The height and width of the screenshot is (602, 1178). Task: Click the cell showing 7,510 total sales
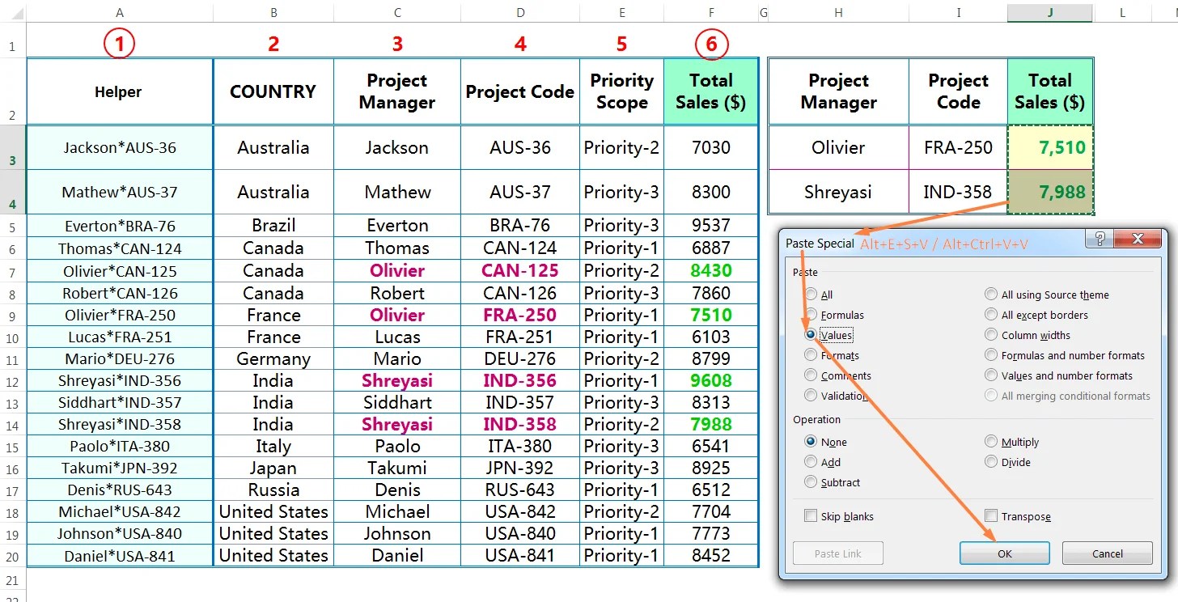1049,147
